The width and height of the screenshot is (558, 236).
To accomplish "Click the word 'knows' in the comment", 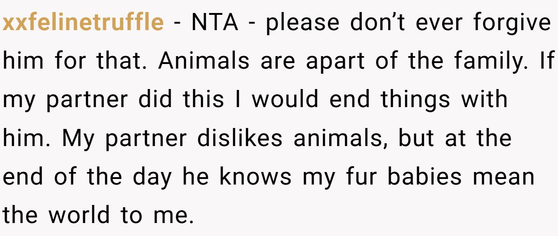I will coord(255,177).
